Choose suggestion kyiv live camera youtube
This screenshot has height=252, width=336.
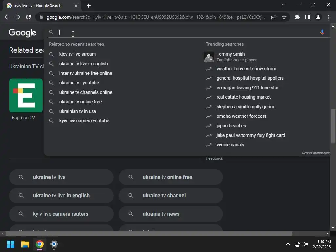[84, 121]
